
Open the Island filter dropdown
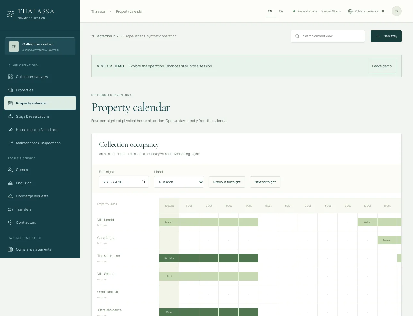tap(179, 182)
